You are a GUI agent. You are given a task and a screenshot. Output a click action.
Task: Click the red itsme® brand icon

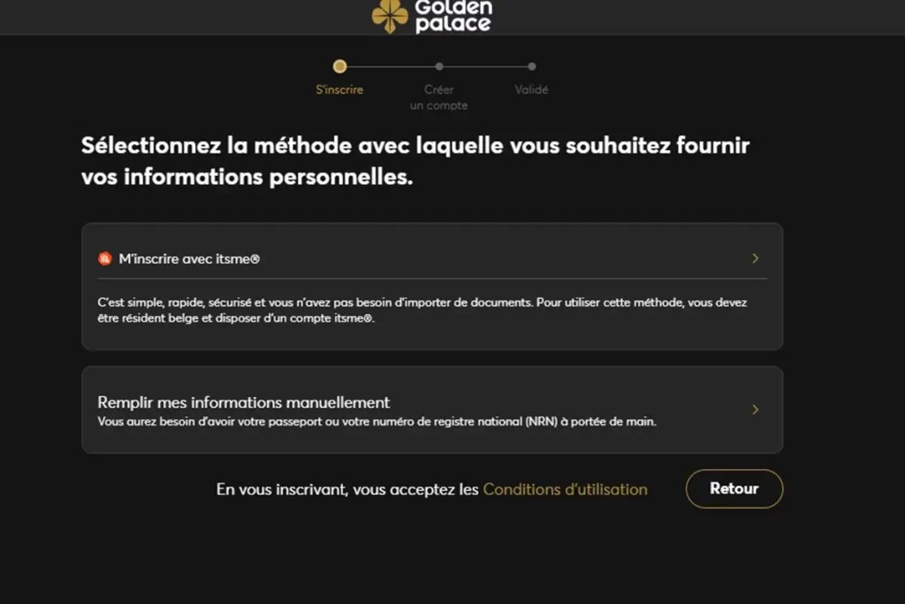pyautogui.click(x=103, y=256)
